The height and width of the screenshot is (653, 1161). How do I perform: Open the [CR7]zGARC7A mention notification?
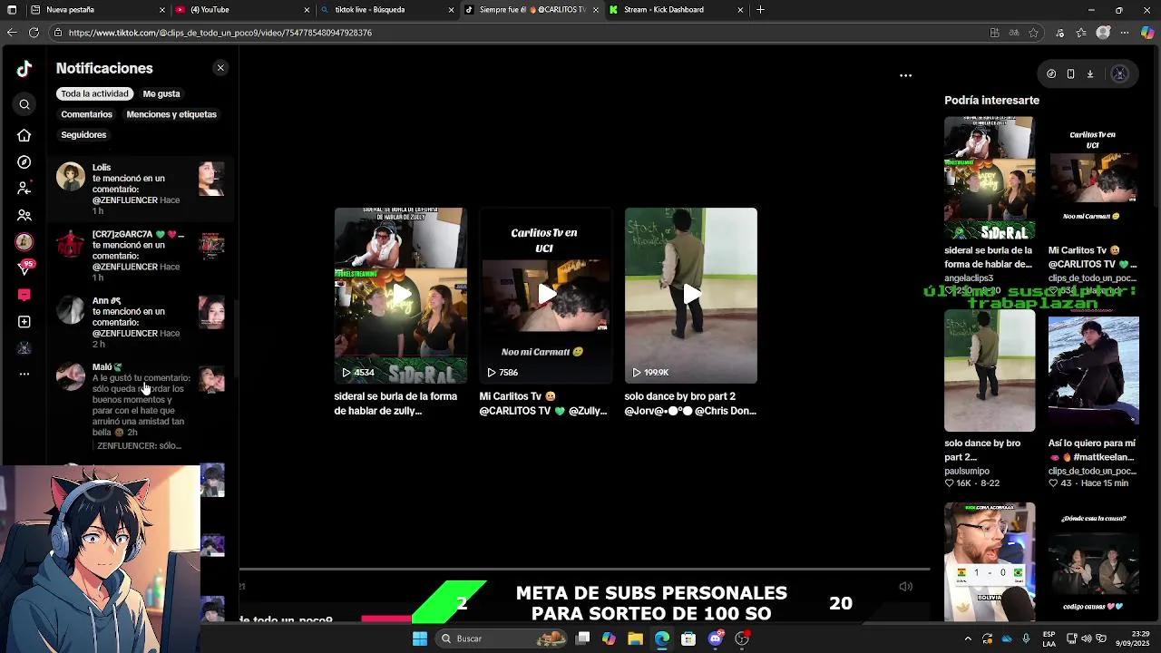pos(141,256)
